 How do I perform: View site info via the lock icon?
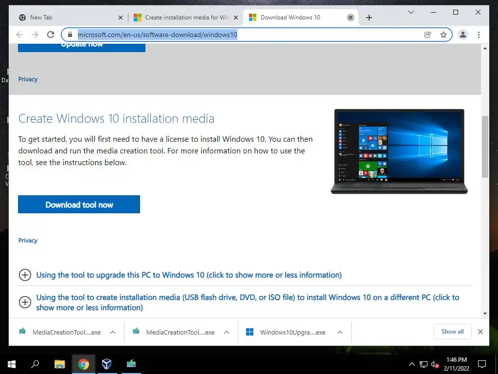coord(70,35)
